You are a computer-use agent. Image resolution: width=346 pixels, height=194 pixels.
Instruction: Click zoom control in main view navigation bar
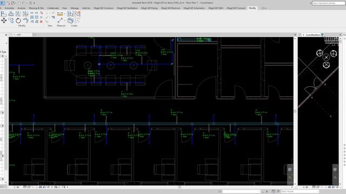[290, 177]
